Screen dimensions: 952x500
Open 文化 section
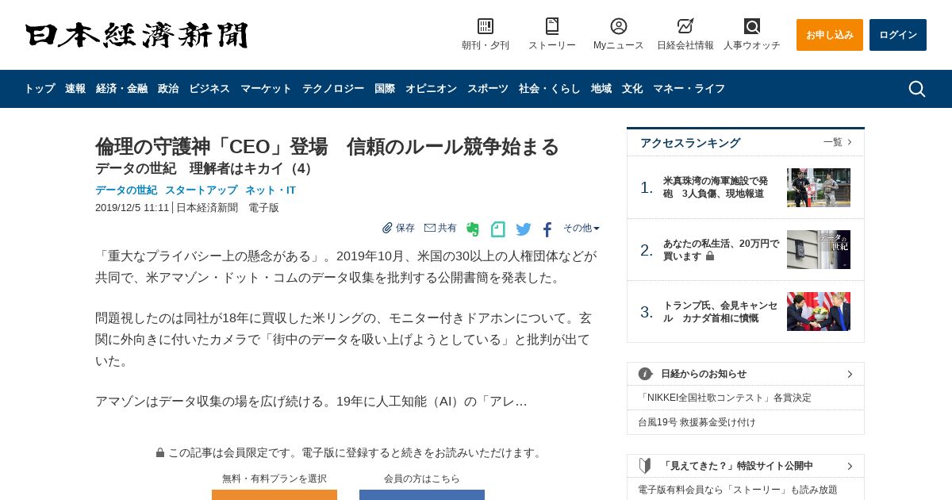point(632,89)
